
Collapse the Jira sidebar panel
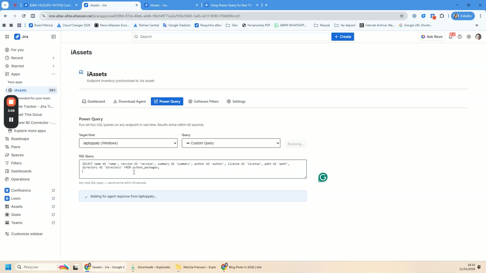point(54,37)
